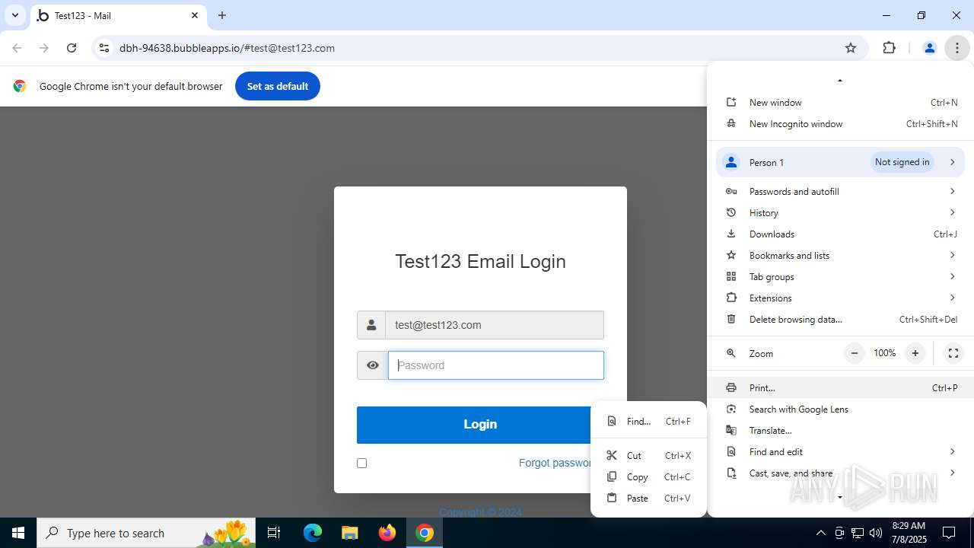
Task: Click the volume speaker tray icon
Action: (876, 533)
